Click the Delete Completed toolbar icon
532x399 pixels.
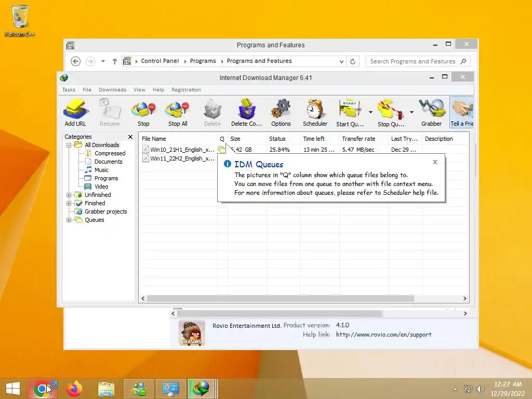point(246,113)
